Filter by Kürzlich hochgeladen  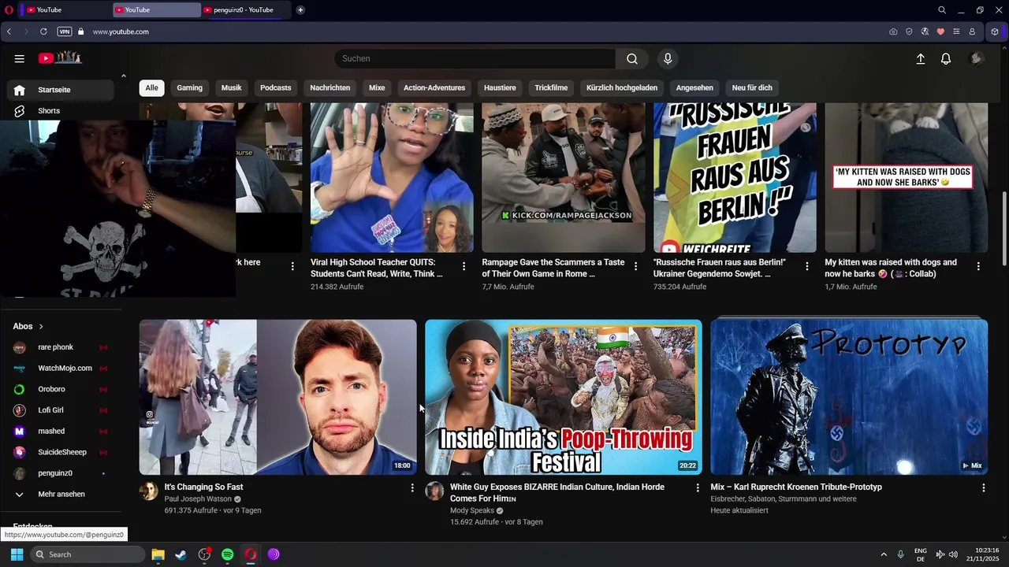(x=622, y=87)
